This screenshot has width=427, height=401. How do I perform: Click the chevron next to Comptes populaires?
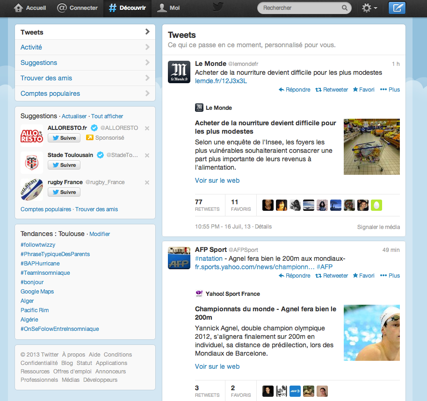[147, 93]
